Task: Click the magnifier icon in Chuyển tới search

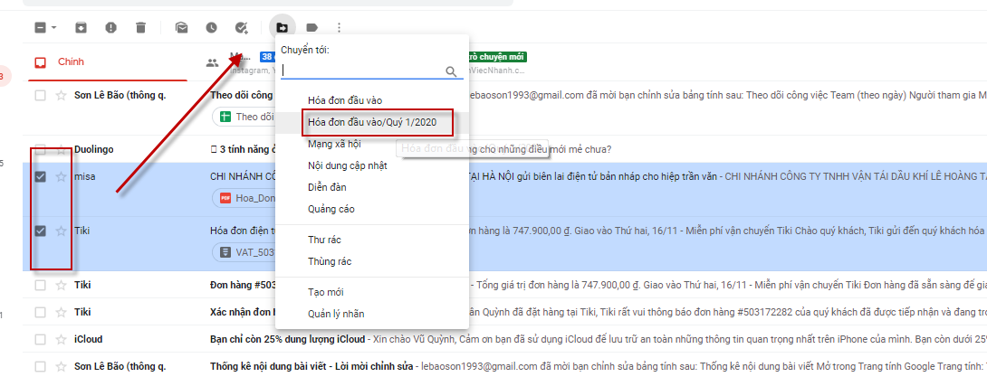Action: coord(451,71)
